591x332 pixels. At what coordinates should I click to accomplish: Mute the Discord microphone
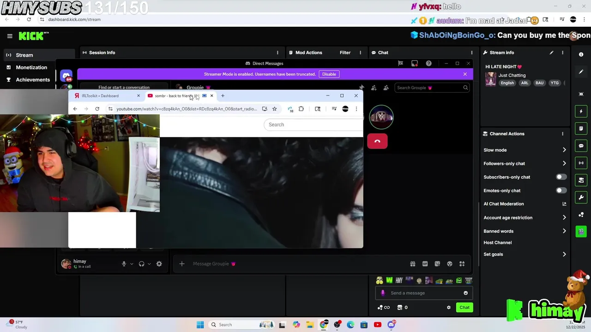(x=124, y=264)
